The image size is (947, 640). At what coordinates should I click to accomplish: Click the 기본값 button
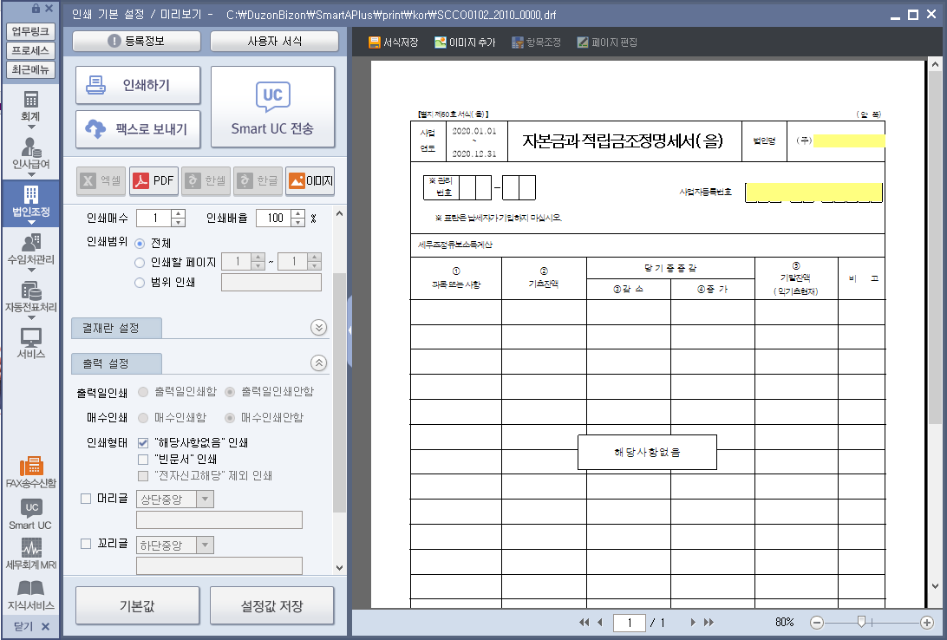point(138,606)
